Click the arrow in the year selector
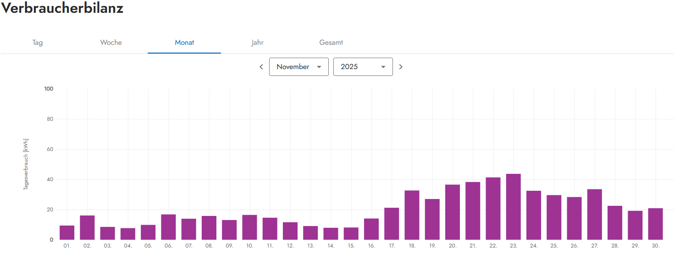Viewport: 674px width, 253px height. (383, 67)
